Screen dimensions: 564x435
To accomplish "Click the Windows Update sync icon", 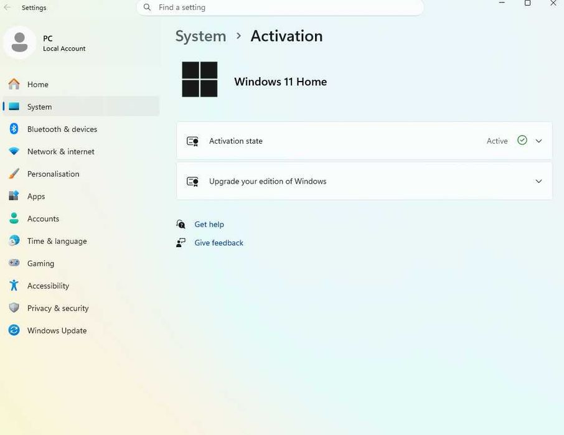I will (14, 330).
